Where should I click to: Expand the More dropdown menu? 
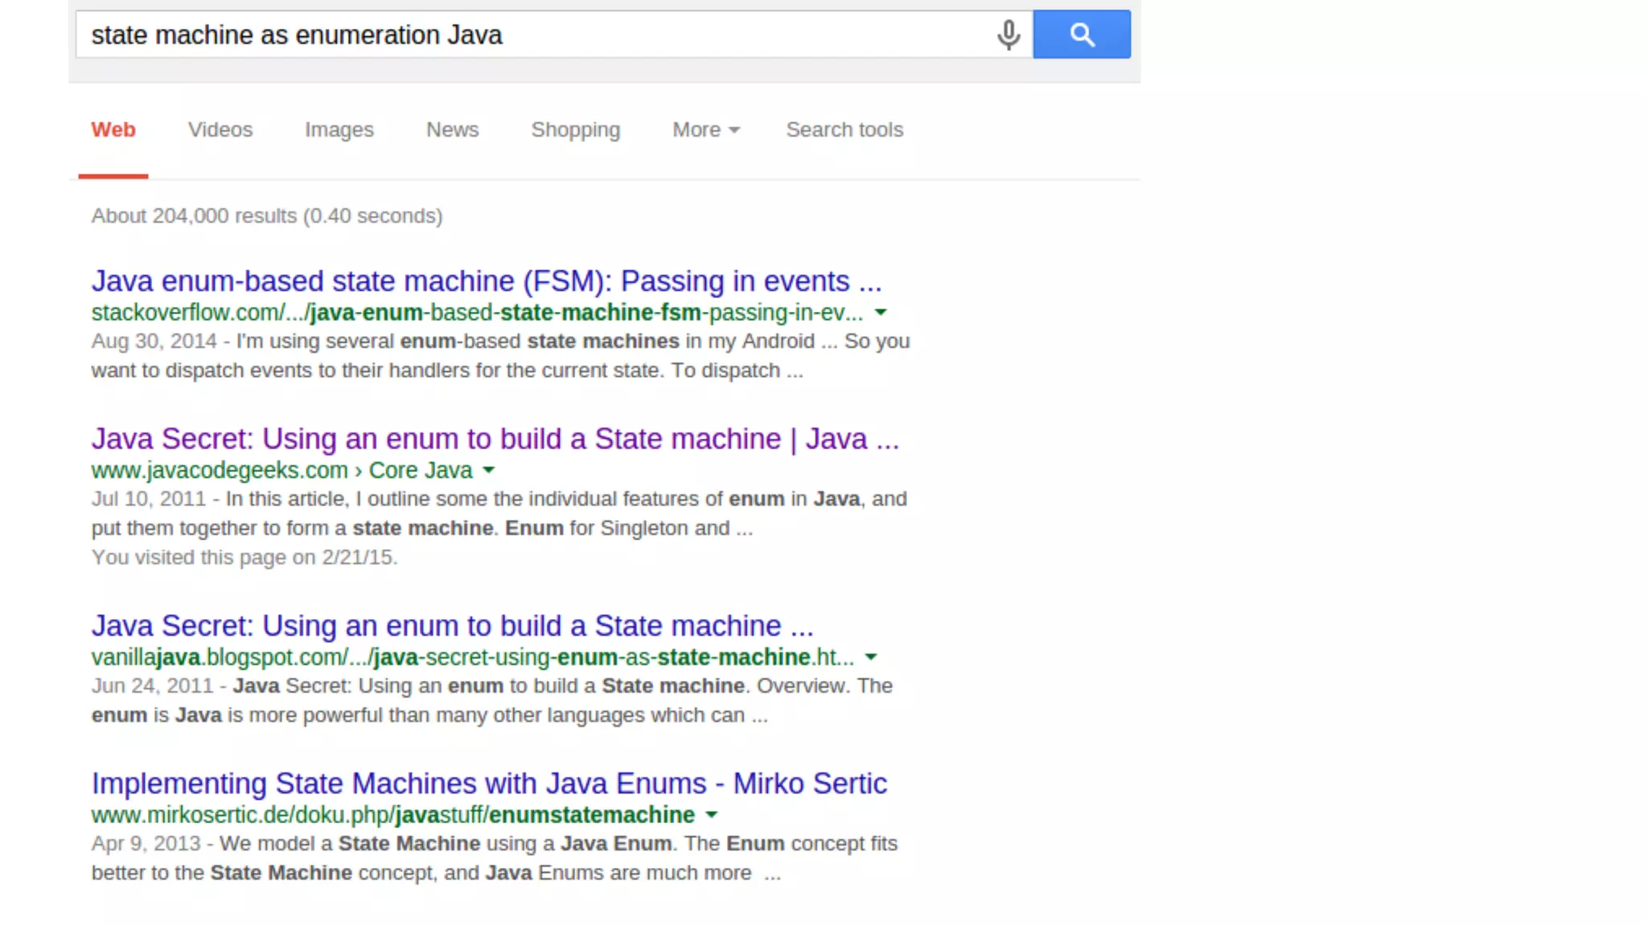click(x=705, y=130)
